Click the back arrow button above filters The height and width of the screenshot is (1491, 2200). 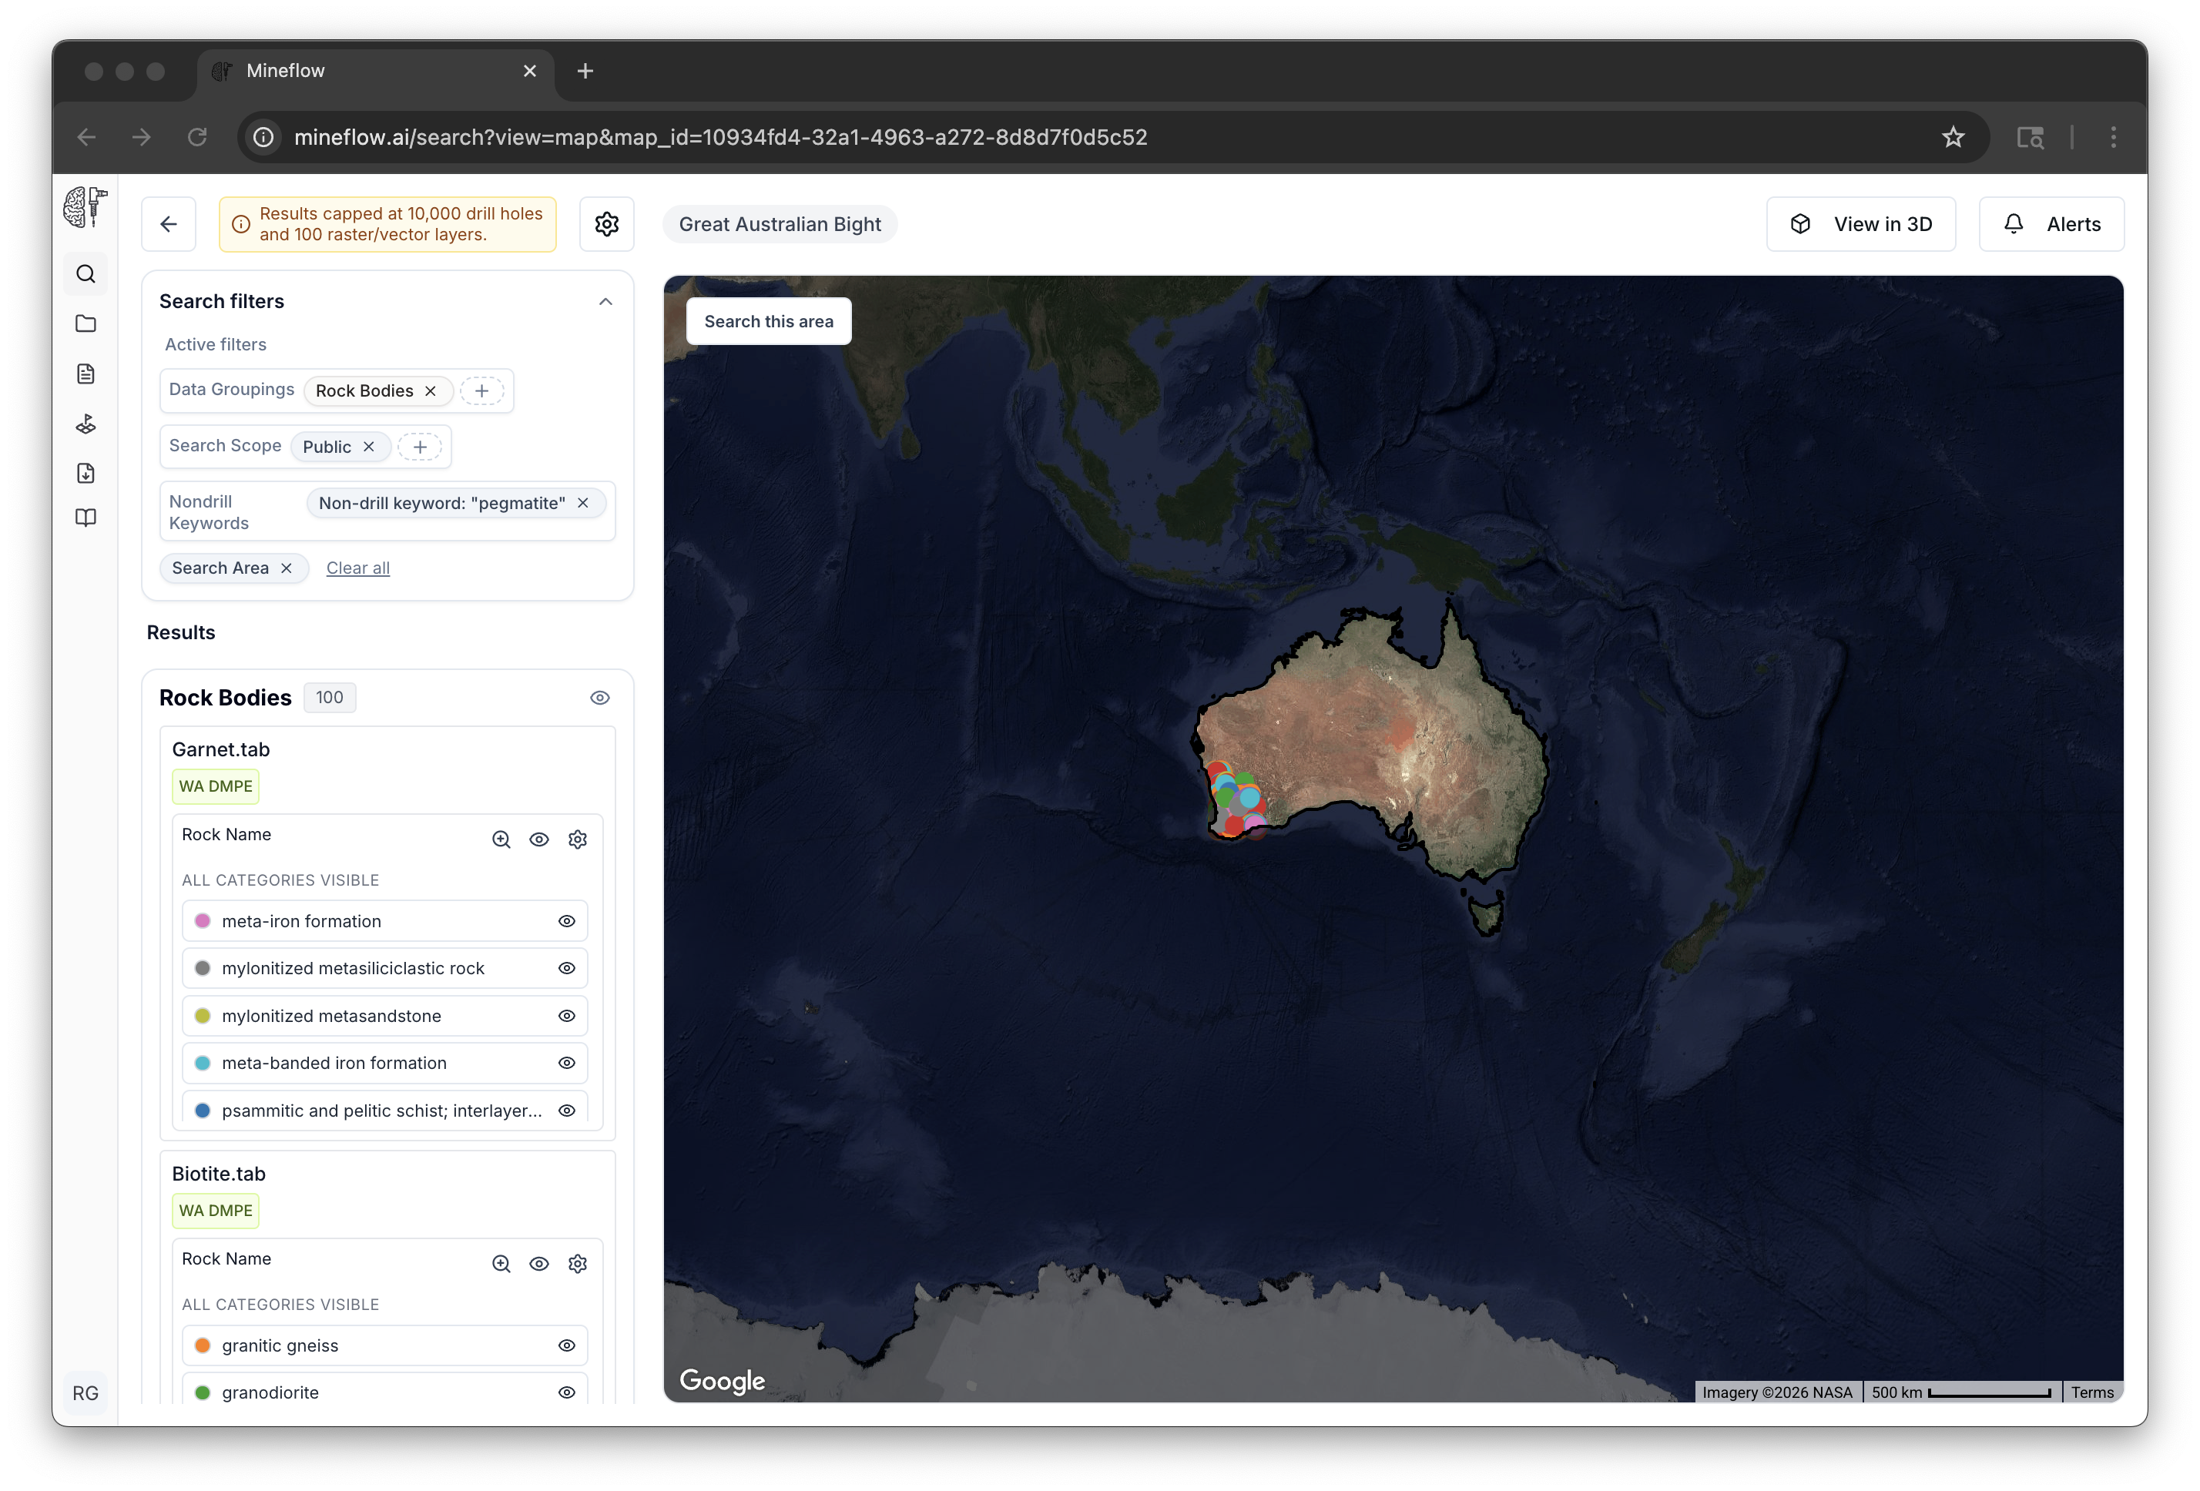pos(169,224)
